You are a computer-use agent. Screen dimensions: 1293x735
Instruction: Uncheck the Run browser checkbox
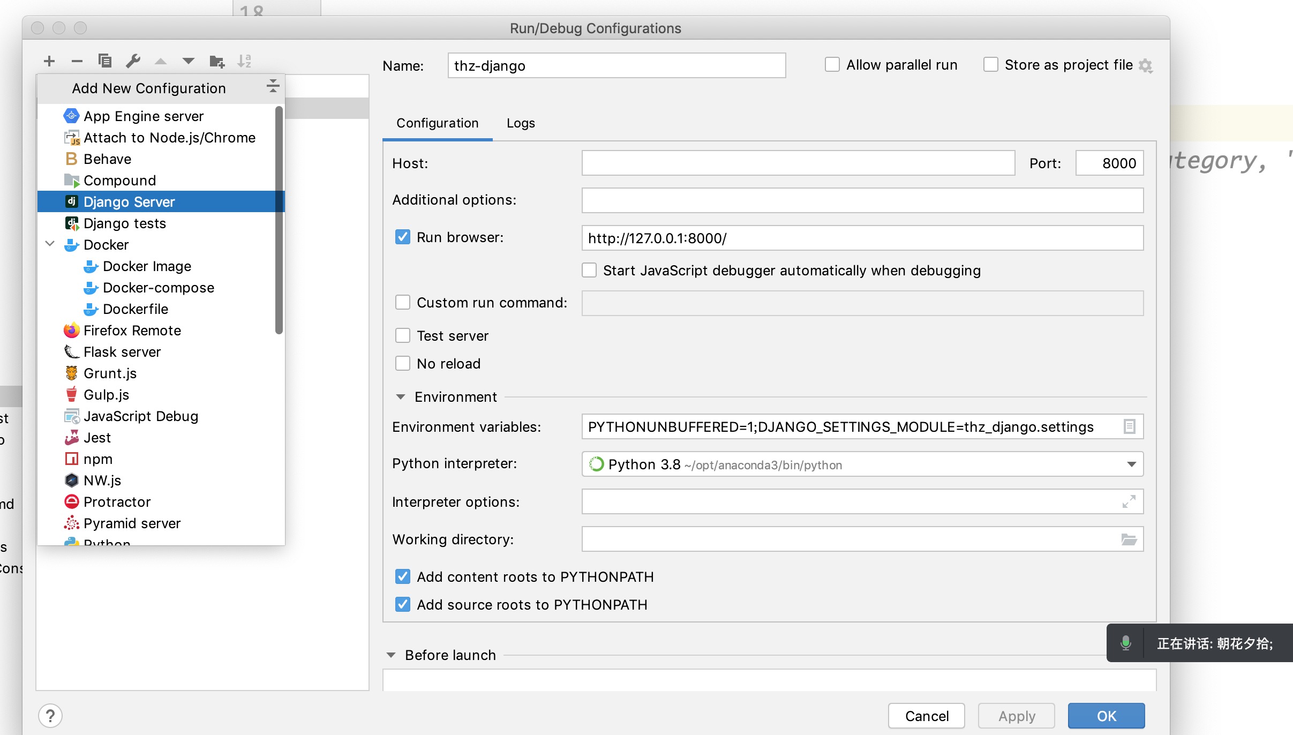pos(403,237)
